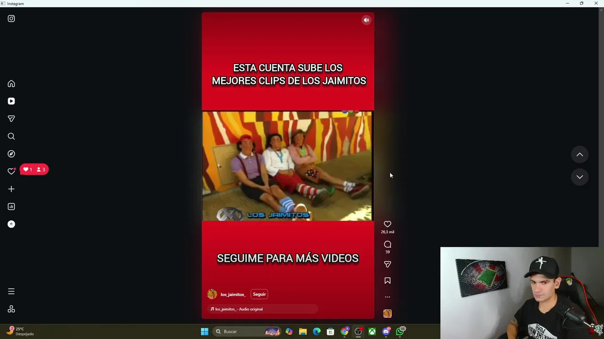604x339 pixels.
Task: Go to previous reel with up chevron
Action: [x=579, y=154]
